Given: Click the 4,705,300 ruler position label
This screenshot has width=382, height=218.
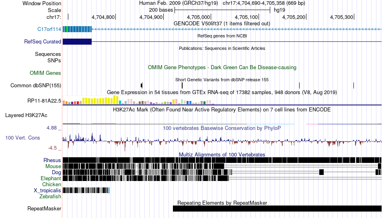Looking at the screenshot, I should (341, 17).
